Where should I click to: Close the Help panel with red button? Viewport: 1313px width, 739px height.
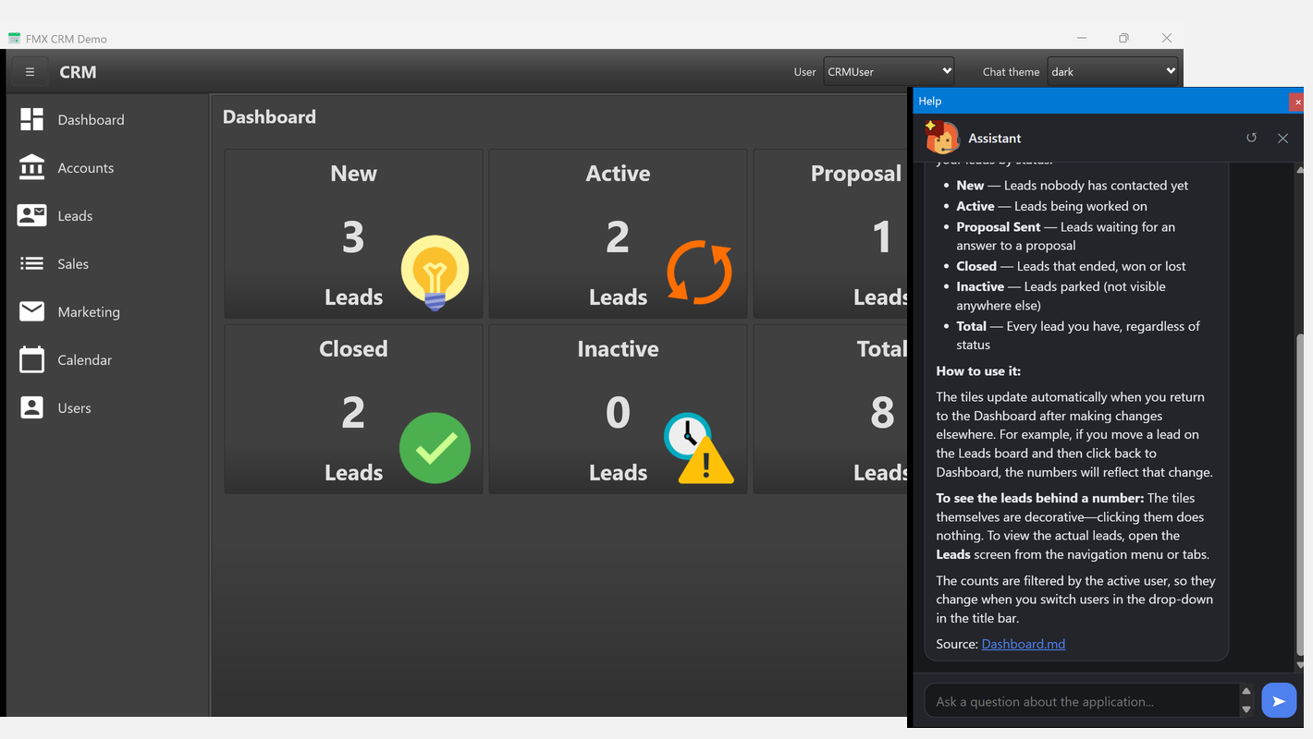[x=1297, y=101]
